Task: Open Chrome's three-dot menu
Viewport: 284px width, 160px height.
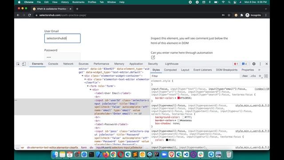Action: tap(266, 15)
